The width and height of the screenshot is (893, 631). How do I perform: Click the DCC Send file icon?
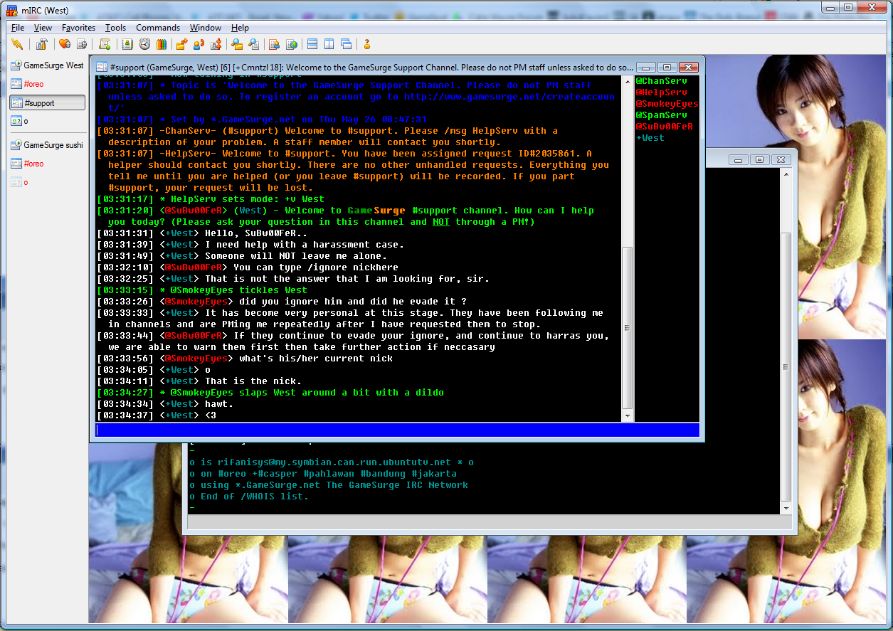click(x=181, y=44)
